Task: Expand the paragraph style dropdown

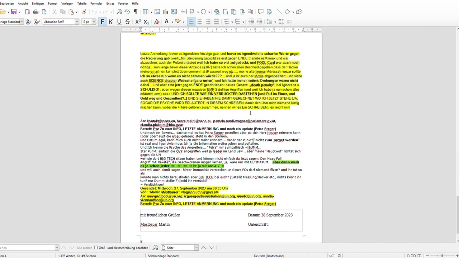Action: 22,22
